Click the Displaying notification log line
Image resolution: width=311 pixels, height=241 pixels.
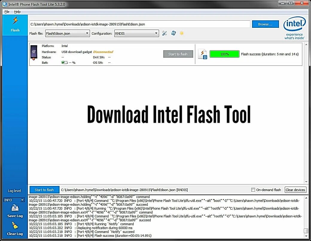pos(81,228)
